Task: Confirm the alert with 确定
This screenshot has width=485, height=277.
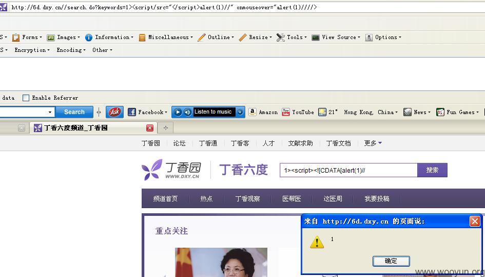Action: point(391,261)
